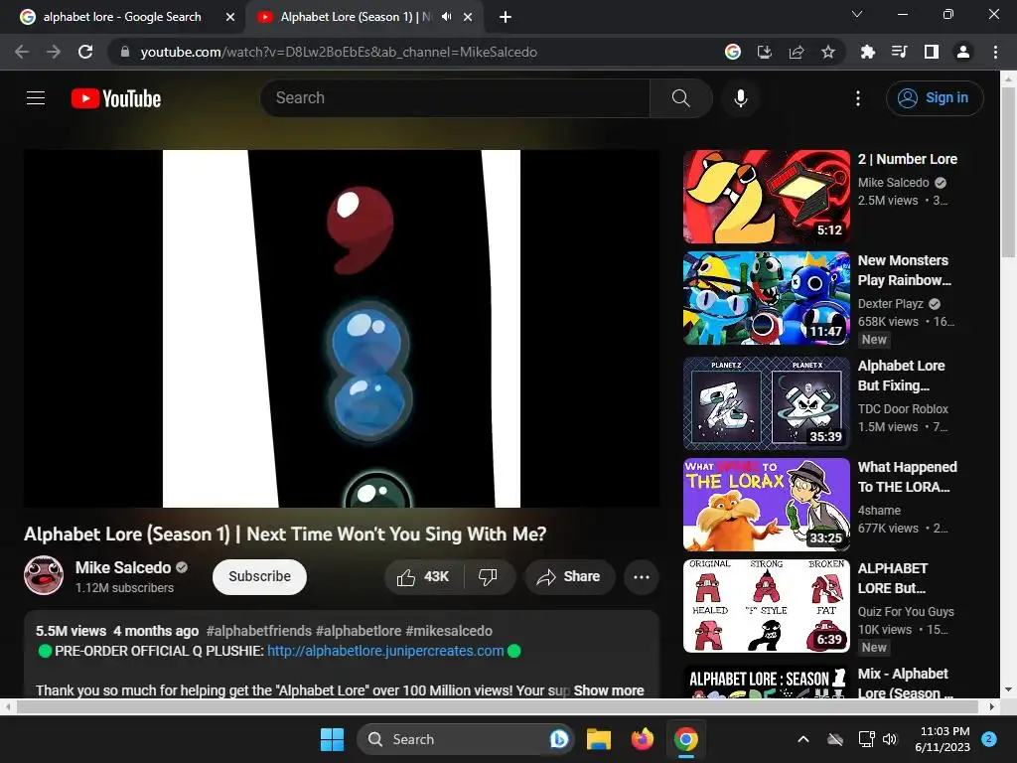Click the taskbar Search box

click(466, 739)
